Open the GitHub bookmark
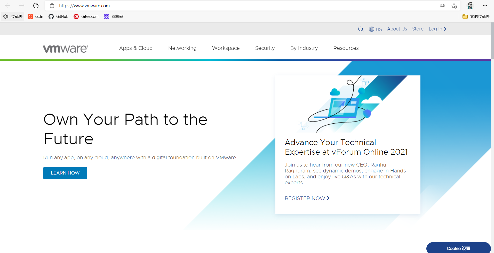 tap(58, 16)
